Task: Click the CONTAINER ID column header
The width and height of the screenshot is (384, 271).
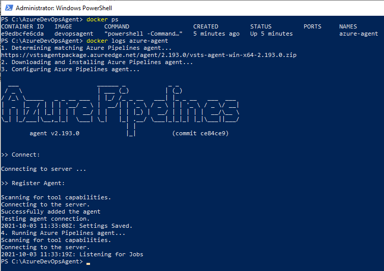Action: [22, 26]
